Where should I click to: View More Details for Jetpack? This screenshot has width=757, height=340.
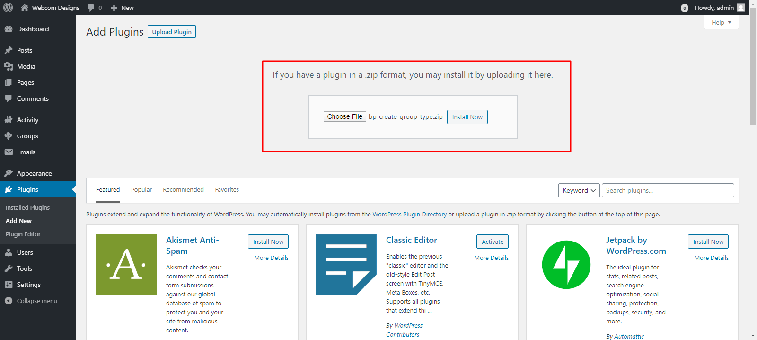(x=712, y=258)
